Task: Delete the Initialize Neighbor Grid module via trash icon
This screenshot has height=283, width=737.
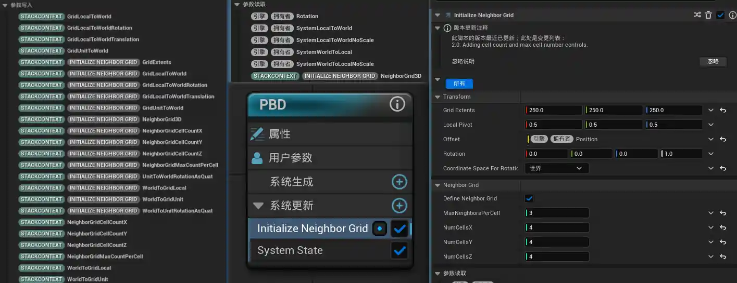Action: (x=708, y=15)
